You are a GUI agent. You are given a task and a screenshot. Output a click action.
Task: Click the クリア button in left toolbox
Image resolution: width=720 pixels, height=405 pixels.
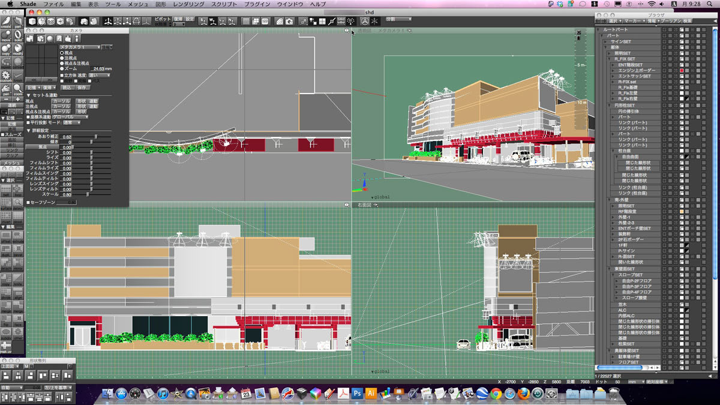[12, 155]
